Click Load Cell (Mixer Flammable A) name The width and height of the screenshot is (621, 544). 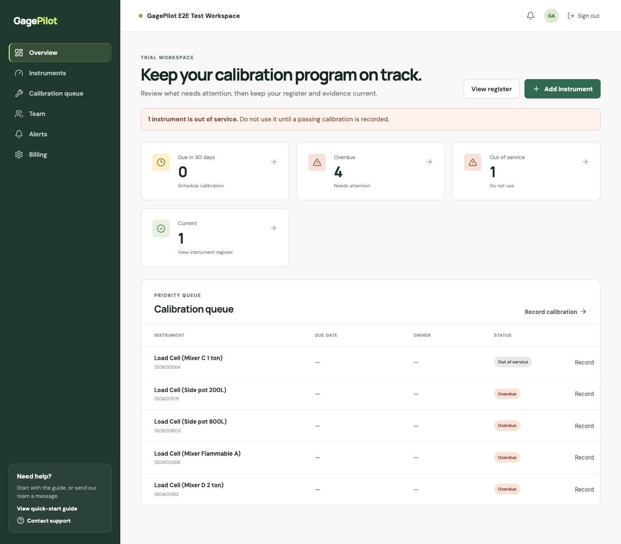tap(197, 453)
